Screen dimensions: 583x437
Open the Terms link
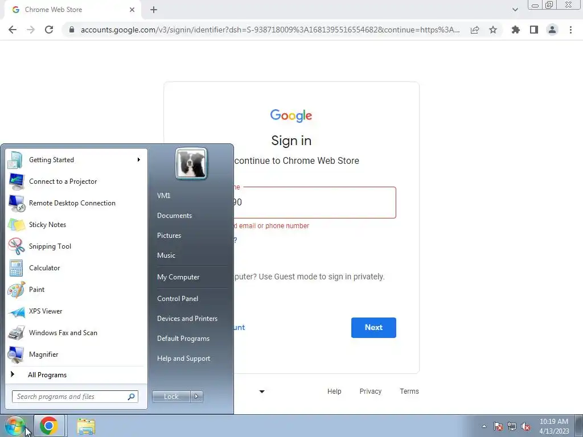pyautogui.click(x=409, y=391)
